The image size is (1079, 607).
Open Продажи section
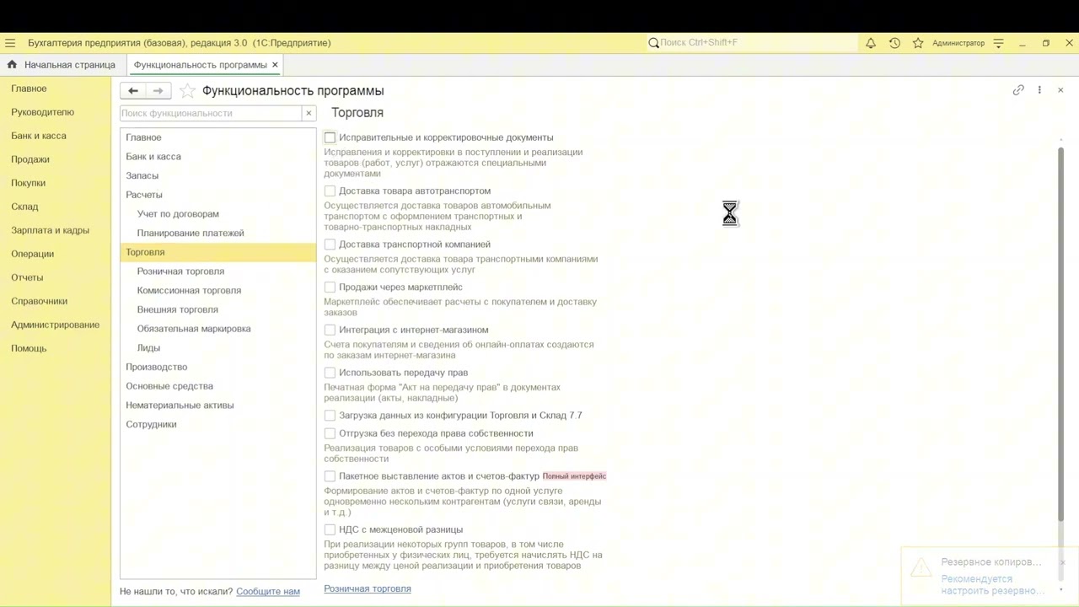click(x=30, y=159)
